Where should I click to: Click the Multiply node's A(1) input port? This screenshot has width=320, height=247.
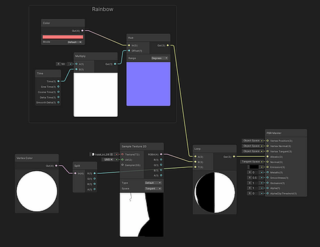coord(76,64)
